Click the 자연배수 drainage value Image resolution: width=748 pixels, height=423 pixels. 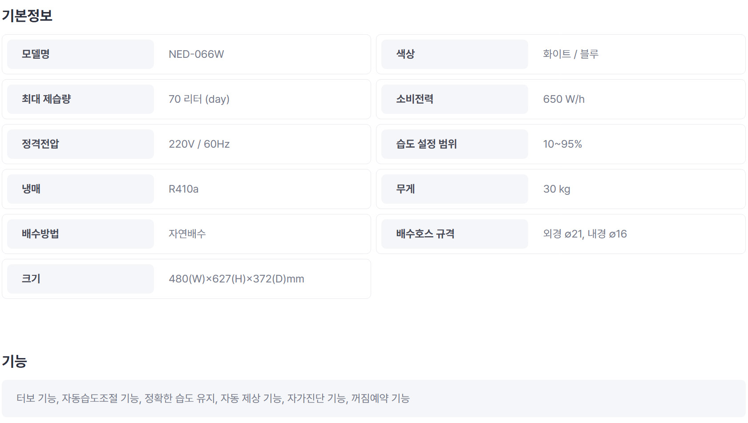(x=187, y=234)
